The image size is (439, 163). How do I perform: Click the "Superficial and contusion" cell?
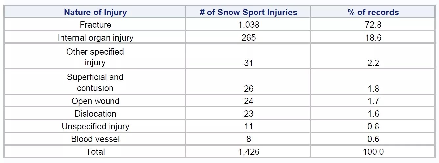click(95, 82)
